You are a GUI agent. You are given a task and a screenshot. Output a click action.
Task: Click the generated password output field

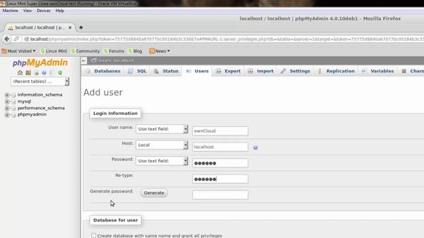(220, 195)
